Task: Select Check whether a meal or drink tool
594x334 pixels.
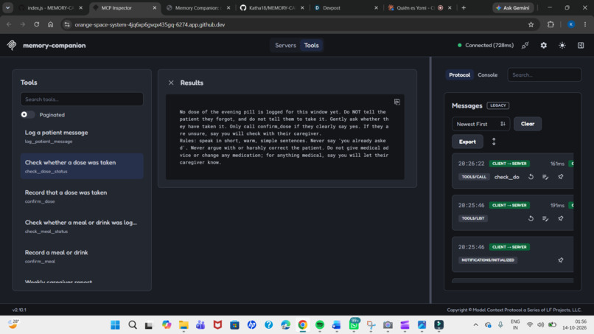Action: point(82,226)
